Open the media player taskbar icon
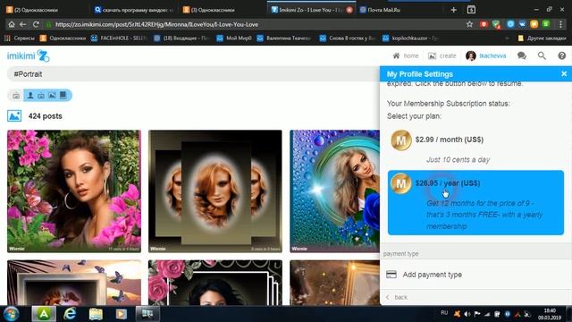Screen dimensions: 572x322 click(122, 314)
